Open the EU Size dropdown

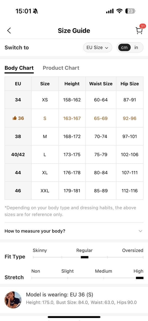(x=98, y=47)
